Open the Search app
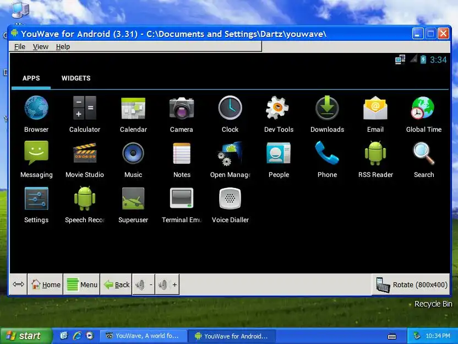The width and height of the screenshot is (458, 344). pyautogui.click(x=423, y=159)
